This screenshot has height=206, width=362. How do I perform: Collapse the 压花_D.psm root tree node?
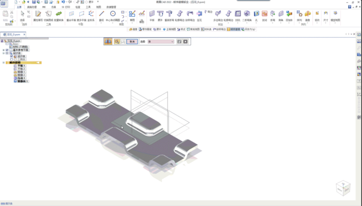[x=2, y=40]
